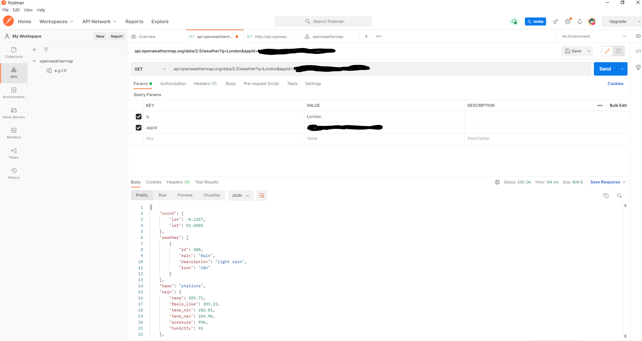Click the comments icon next to Save
The width and height of the screenshot is (642, 341).
coord(618,51)
